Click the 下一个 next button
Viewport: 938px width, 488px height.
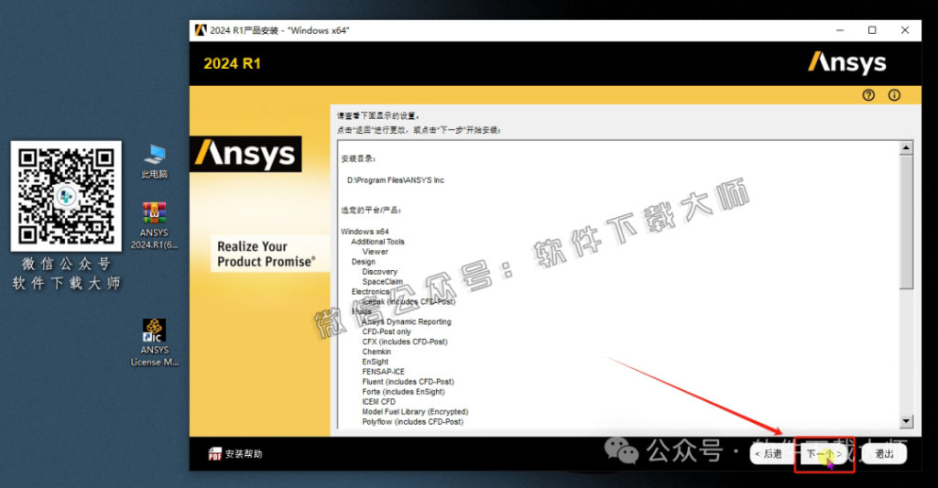823,454
